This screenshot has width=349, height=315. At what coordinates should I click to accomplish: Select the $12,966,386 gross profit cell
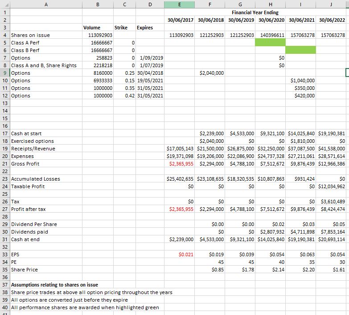[x=331, y=164]
